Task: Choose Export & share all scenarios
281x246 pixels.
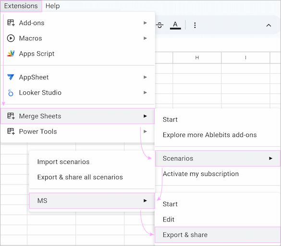Action: [x=92, y=177]
